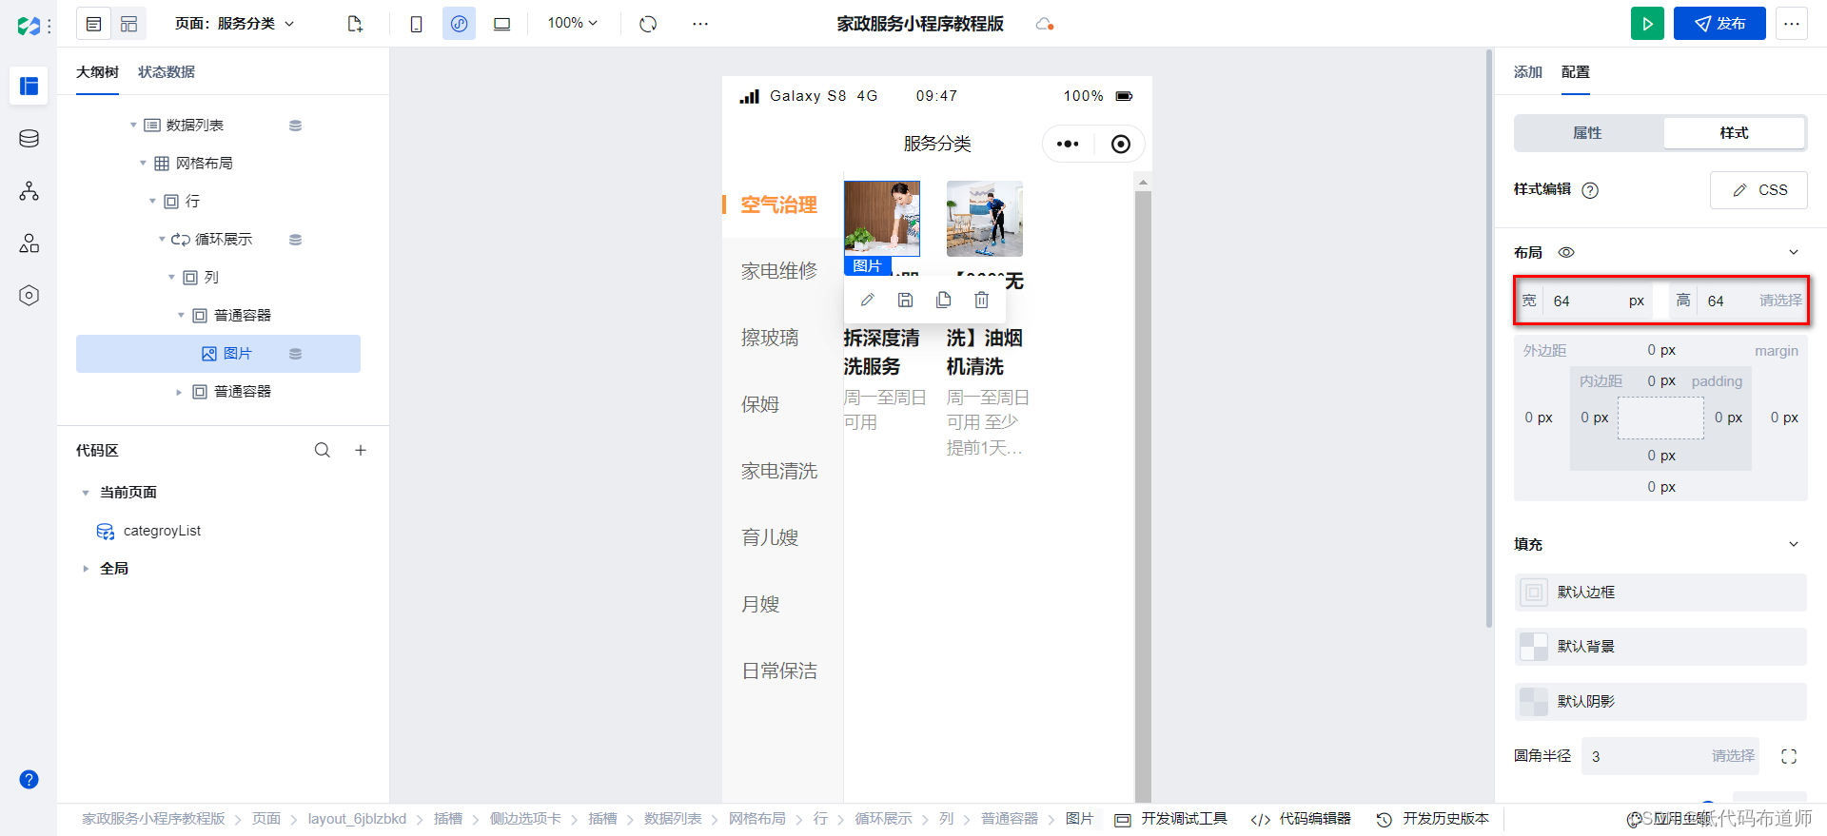Open the top-right more menu button
Screen dimensions: 1827x836
1791,24
